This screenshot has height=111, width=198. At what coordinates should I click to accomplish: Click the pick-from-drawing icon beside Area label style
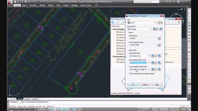pos(159,56)
